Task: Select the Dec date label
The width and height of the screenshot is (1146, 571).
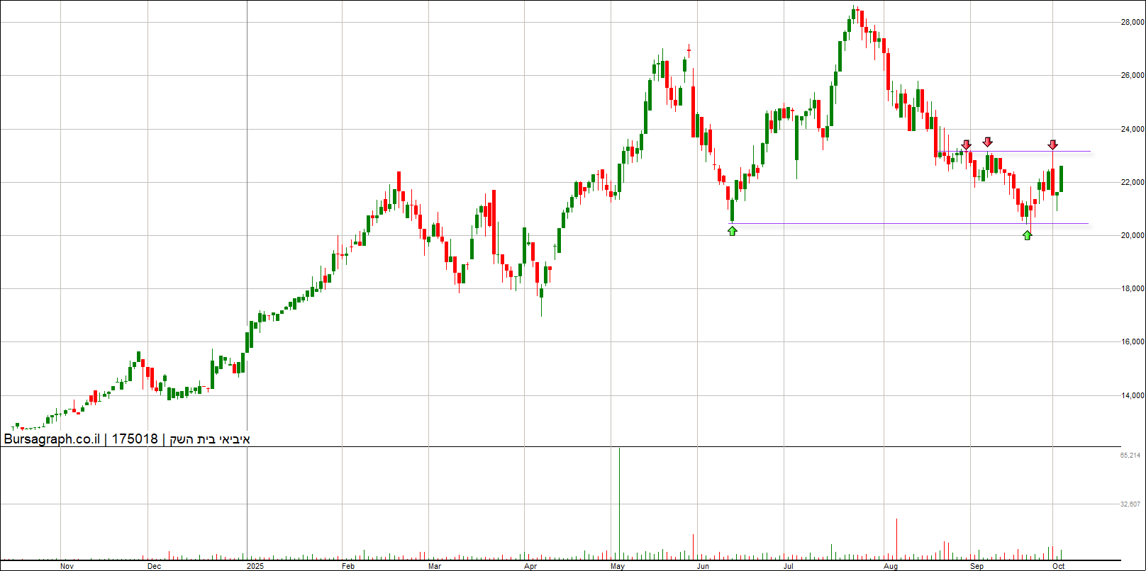Action: coord(154,566)
